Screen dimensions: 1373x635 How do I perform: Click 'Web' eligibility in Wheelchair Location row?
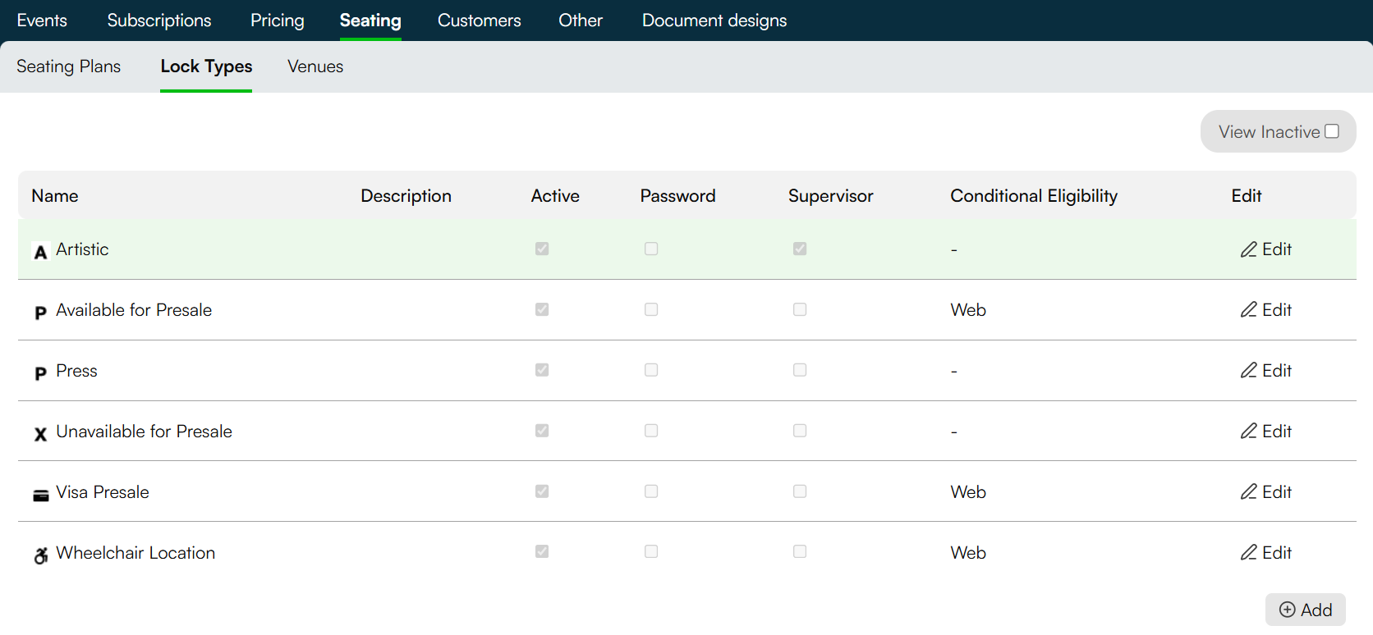968,553
